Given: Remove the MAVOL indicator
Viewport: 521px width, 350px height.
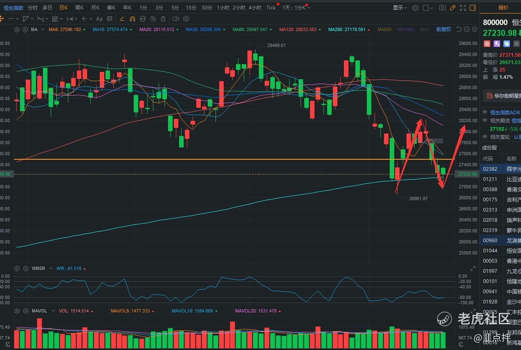Looking at the screenshot, I should 25,311.
